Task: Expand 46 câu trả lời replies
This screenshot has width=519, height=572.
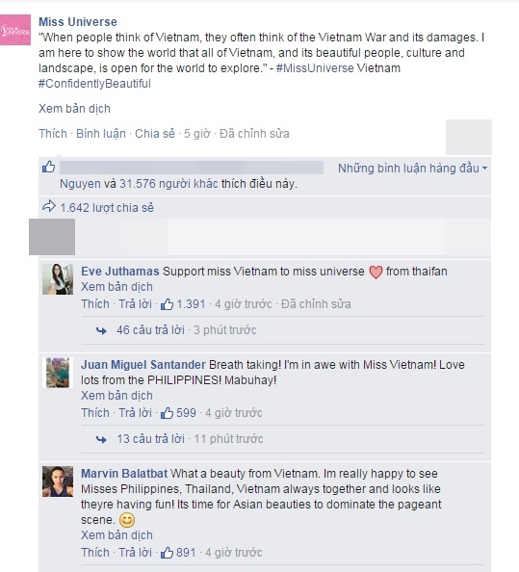Action: pos(150,329)
